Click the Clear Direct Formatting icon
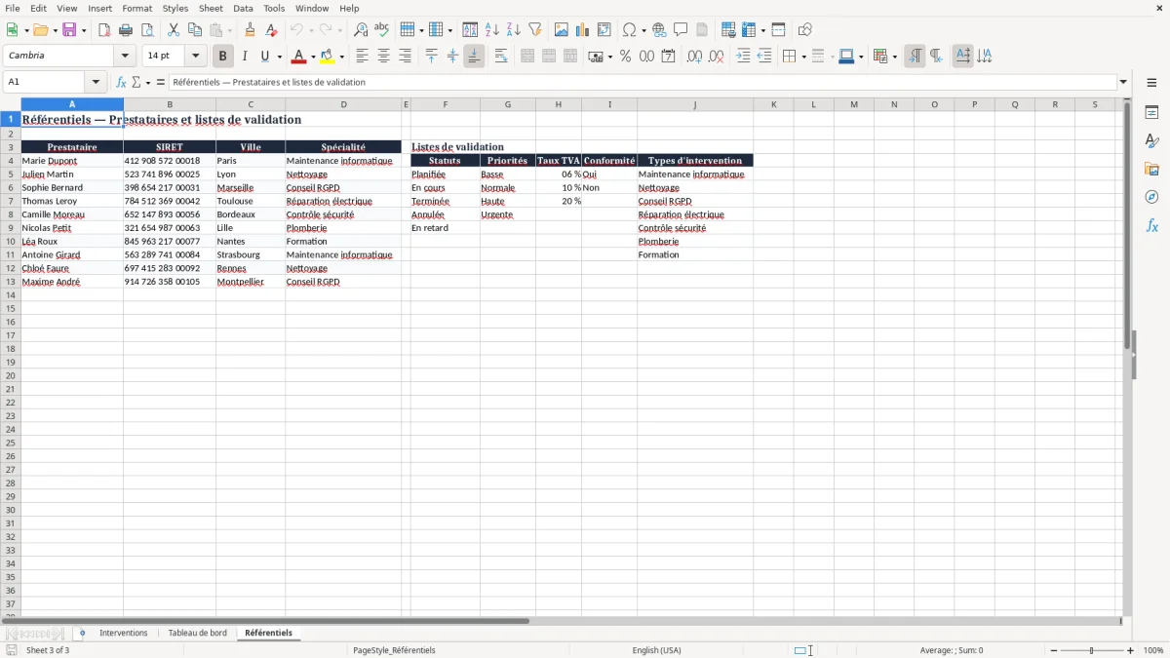 pyautogui.click(x=272, y=30)
